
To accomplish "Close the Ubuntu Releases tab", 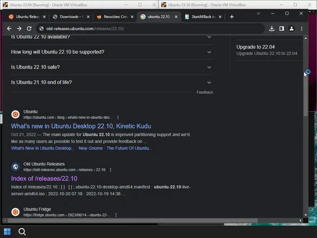I will tap(44, 17).
